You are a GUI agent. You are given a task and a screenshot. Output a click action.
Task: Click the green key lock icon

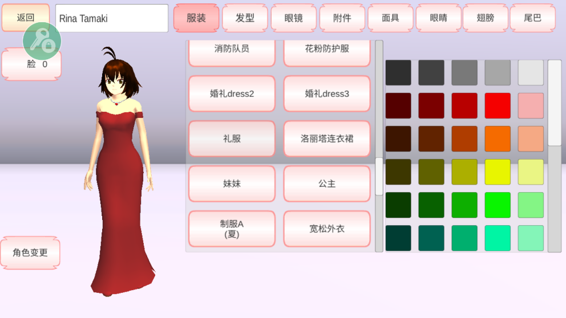[x=42, y=41]
